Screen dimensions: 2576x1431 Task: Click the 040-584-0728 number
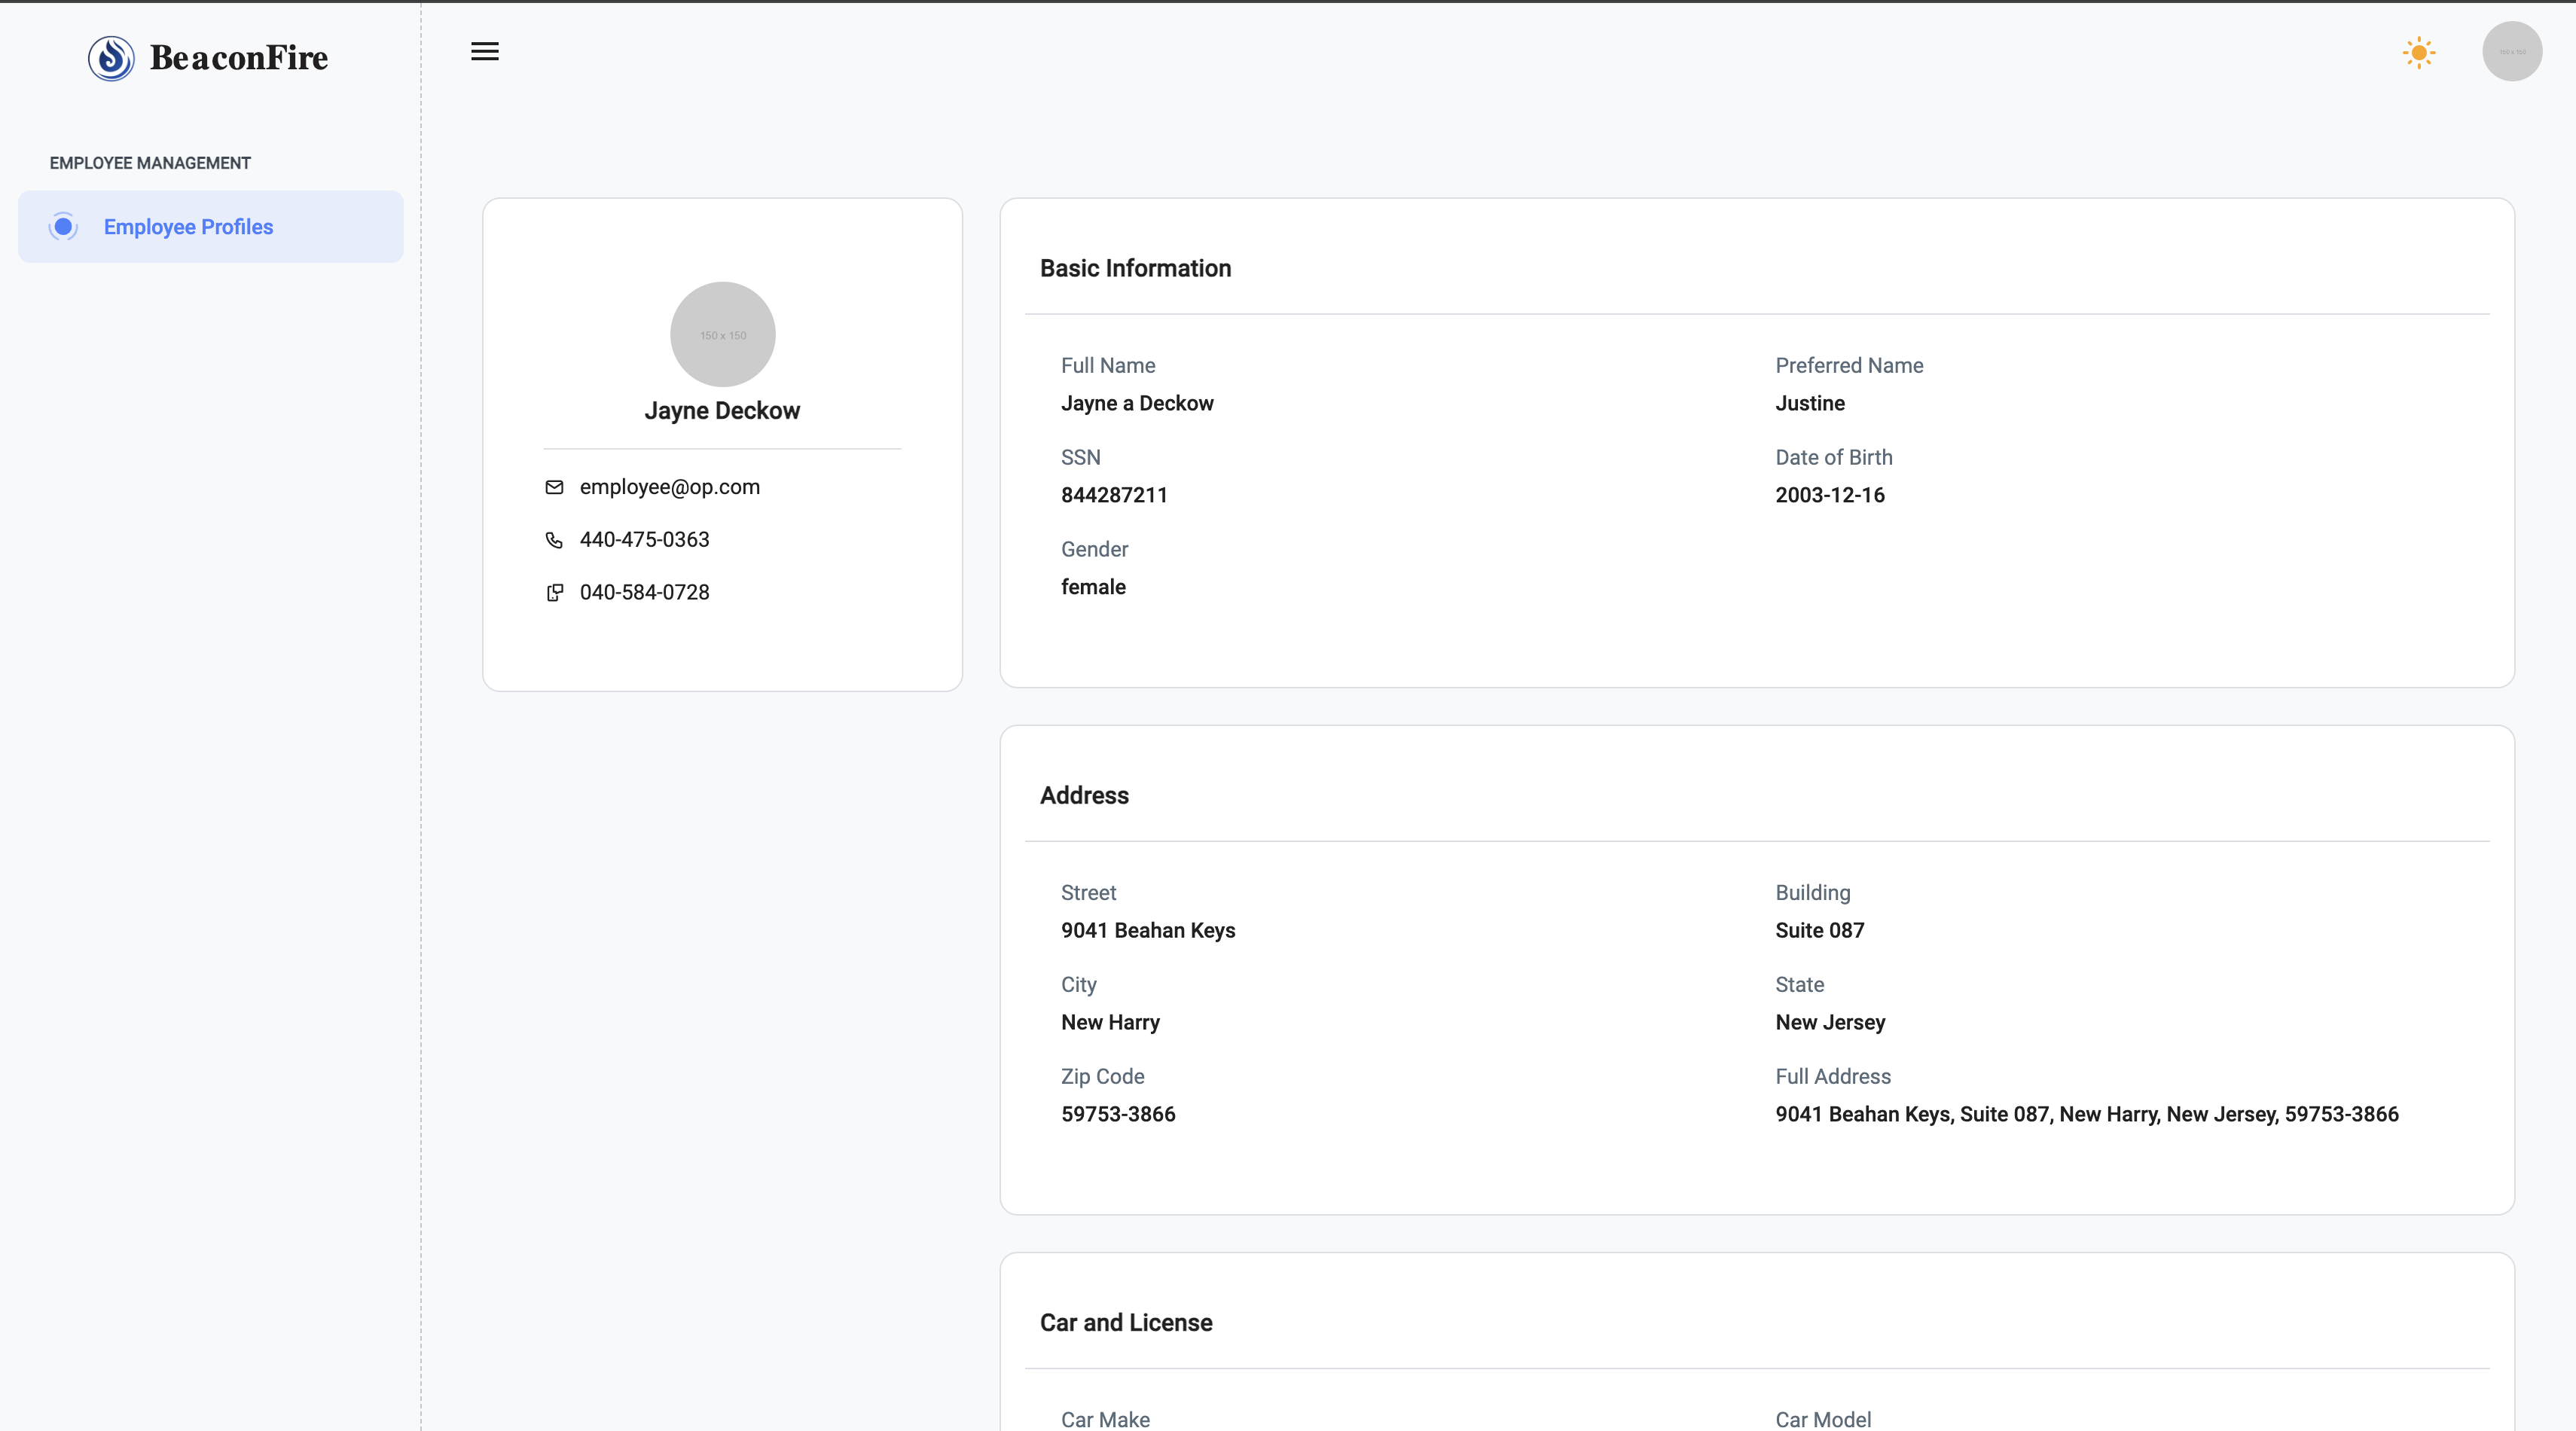[644, 592]
